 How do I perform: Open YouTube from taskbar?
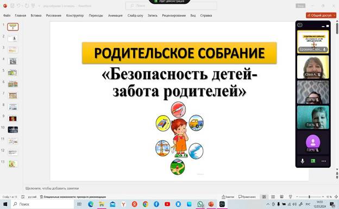coord(167,204)
